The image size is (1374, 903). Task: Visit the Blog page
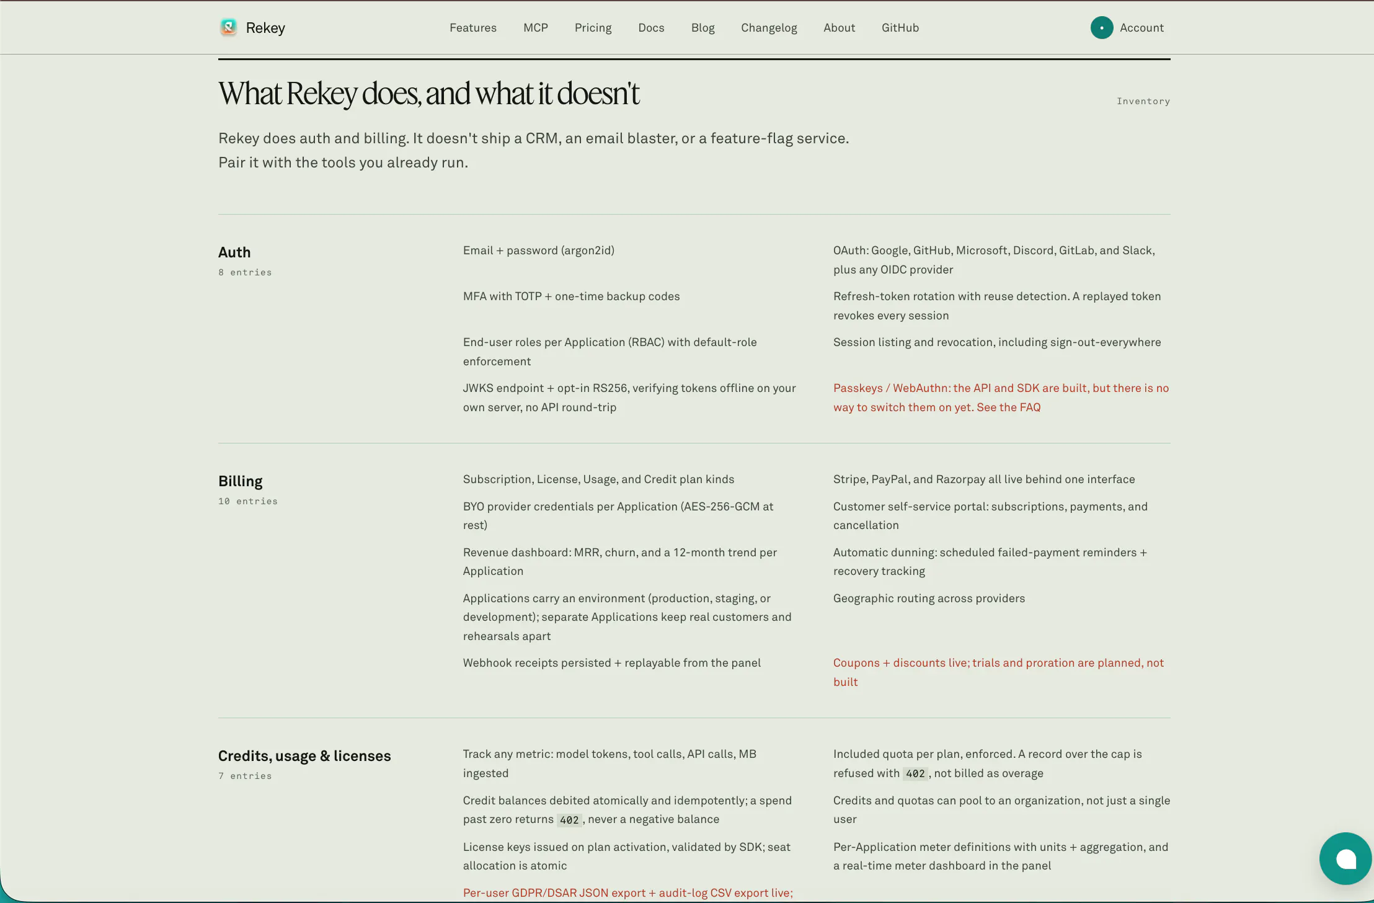(703, 28)
